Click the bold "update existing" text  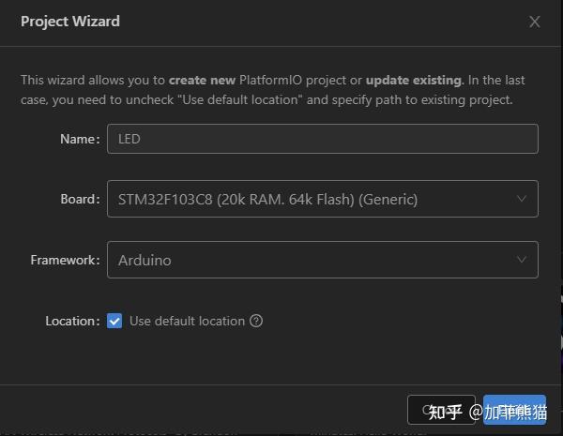coord(413,80)
